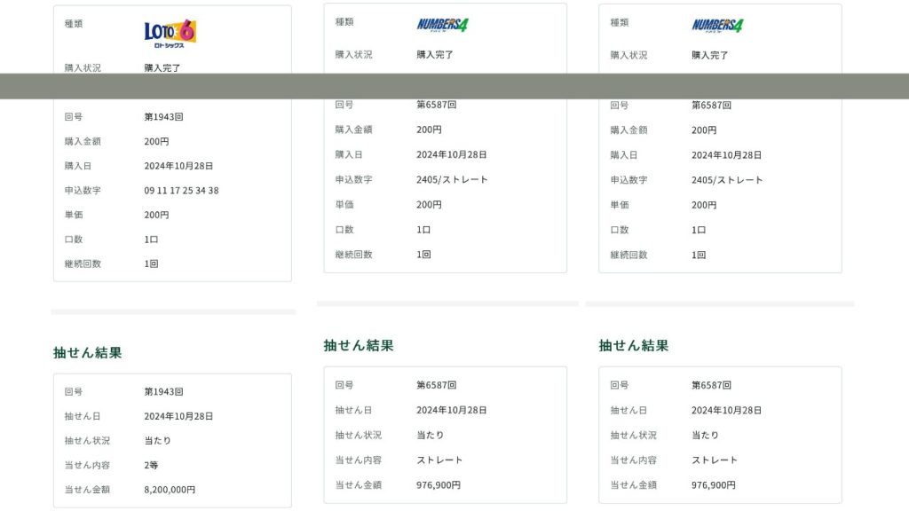Click 2405/ストレート in the rightmost purchase card
This screenshot has height=511, width=909.
click(727, 180)
